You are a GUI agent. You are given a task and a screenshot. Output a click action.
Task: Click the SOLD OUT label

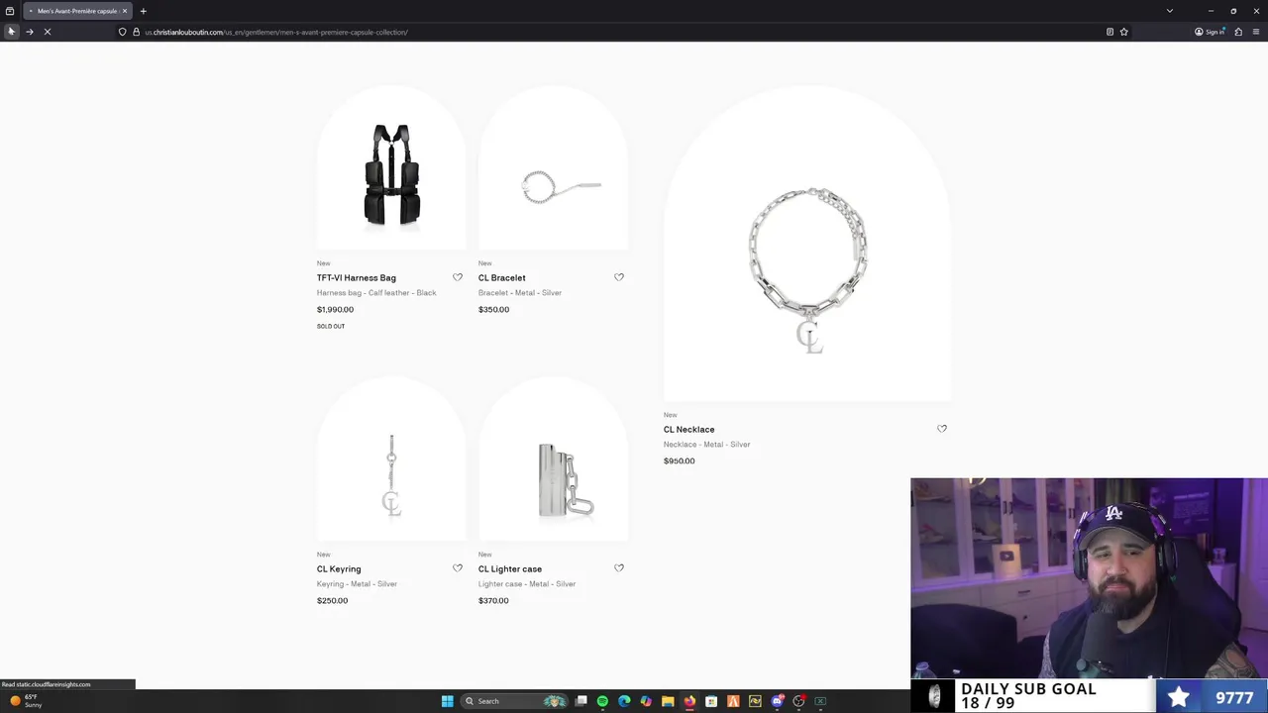pos(331,327)
